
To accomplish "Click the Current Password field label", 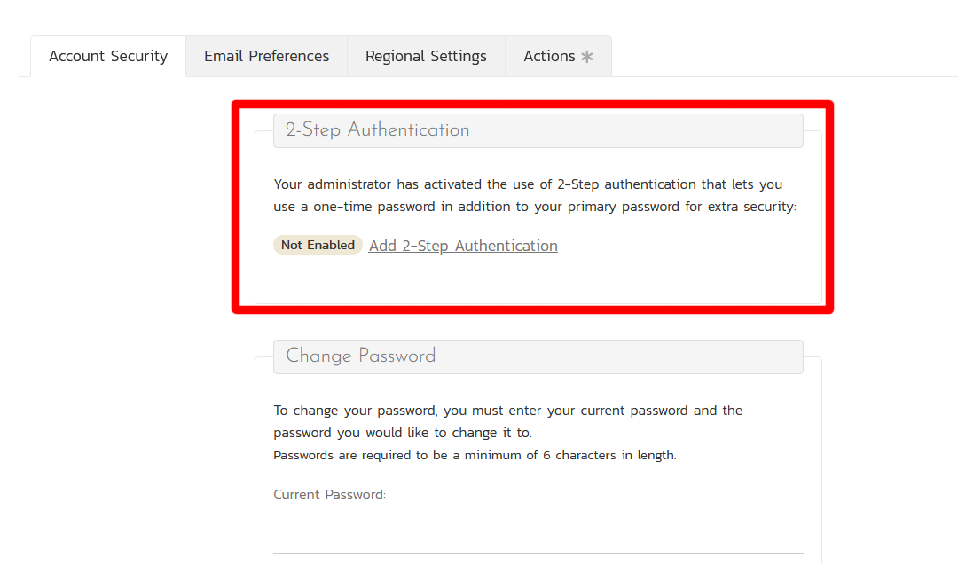I will point(329,495).
